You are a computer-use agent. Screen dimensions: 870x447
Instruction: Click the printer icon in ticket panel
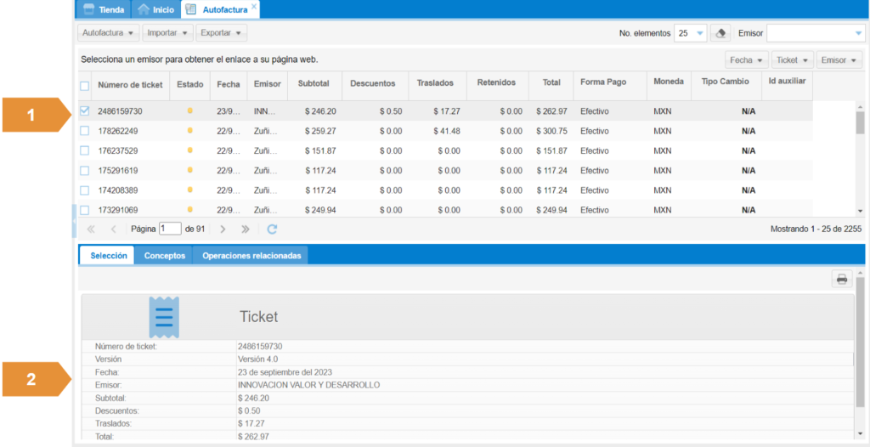[x=841, y=279]
